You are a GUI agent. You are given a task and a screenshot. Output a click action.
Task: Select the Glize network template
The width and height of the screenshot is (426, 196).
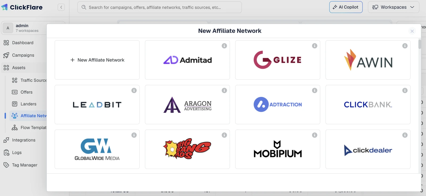click(x=278, y=60)
